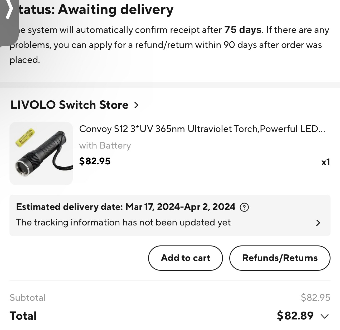The image size is (340, 330).
Task: Open tracking details via the right chevron
Action: coord(318,223)
